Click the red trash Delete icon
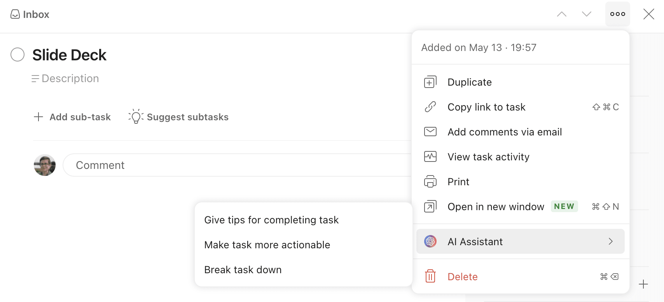The width and height of the screenshot is (664, 302). tap(430, 277)
